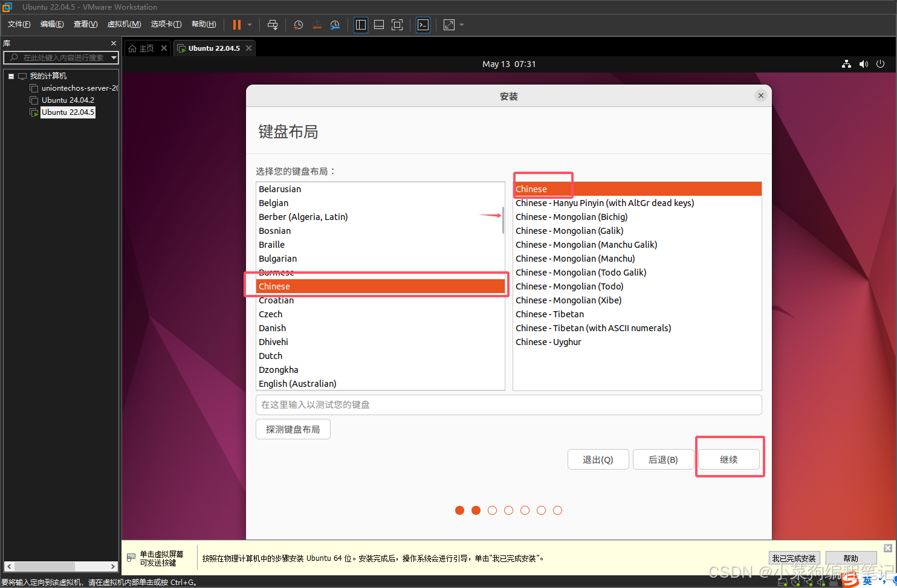897x588 pixels.
Task: Select Belgian keyboard layout
Action: (x=380, y=203)
